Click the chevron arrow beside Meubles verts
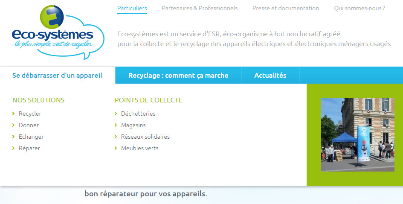This screenshot has height=204, width=403. pyautogui.click(x=116, y=149)
